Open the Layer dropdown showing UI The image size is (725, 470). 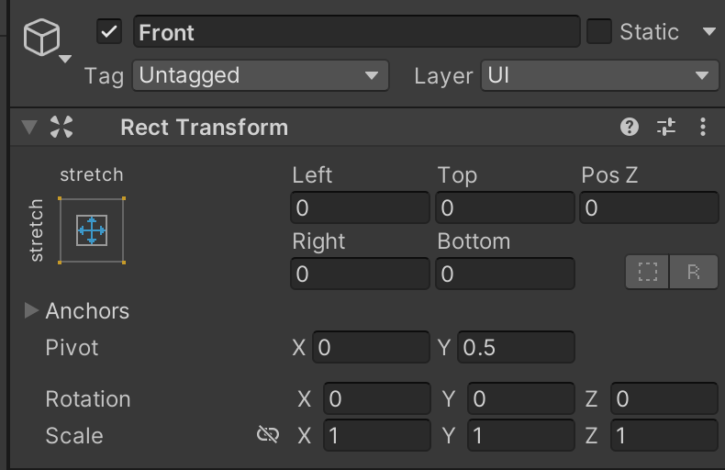point(599,75)
